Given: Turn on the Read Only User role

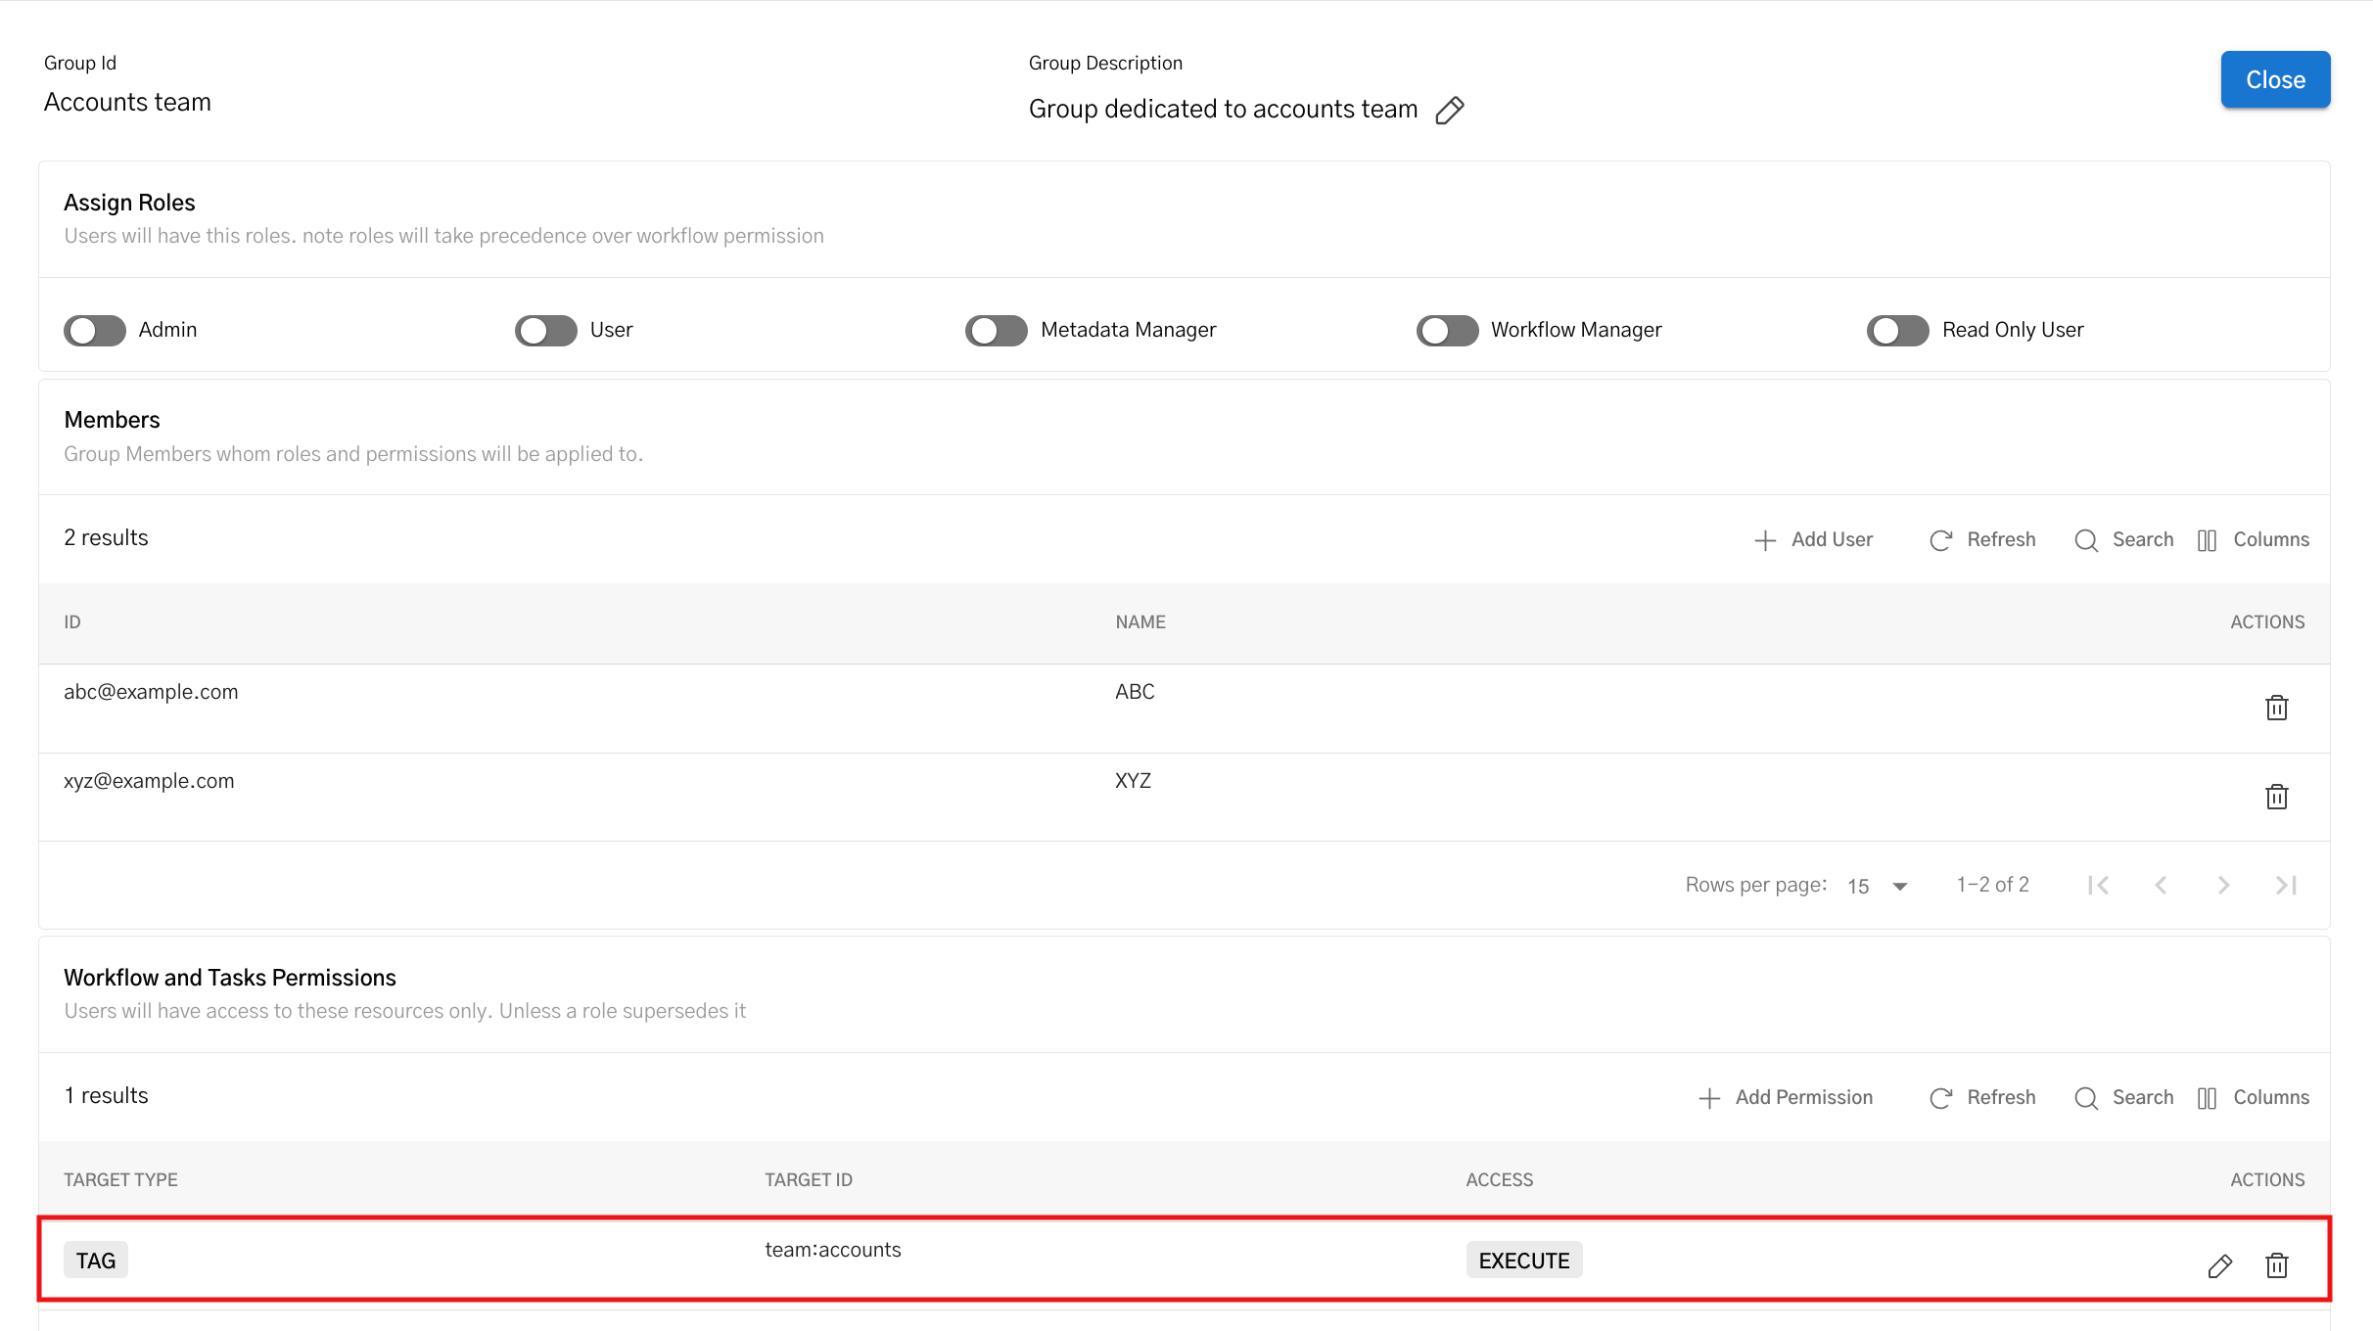Looking at the screenshot, I should point(1897,330).
